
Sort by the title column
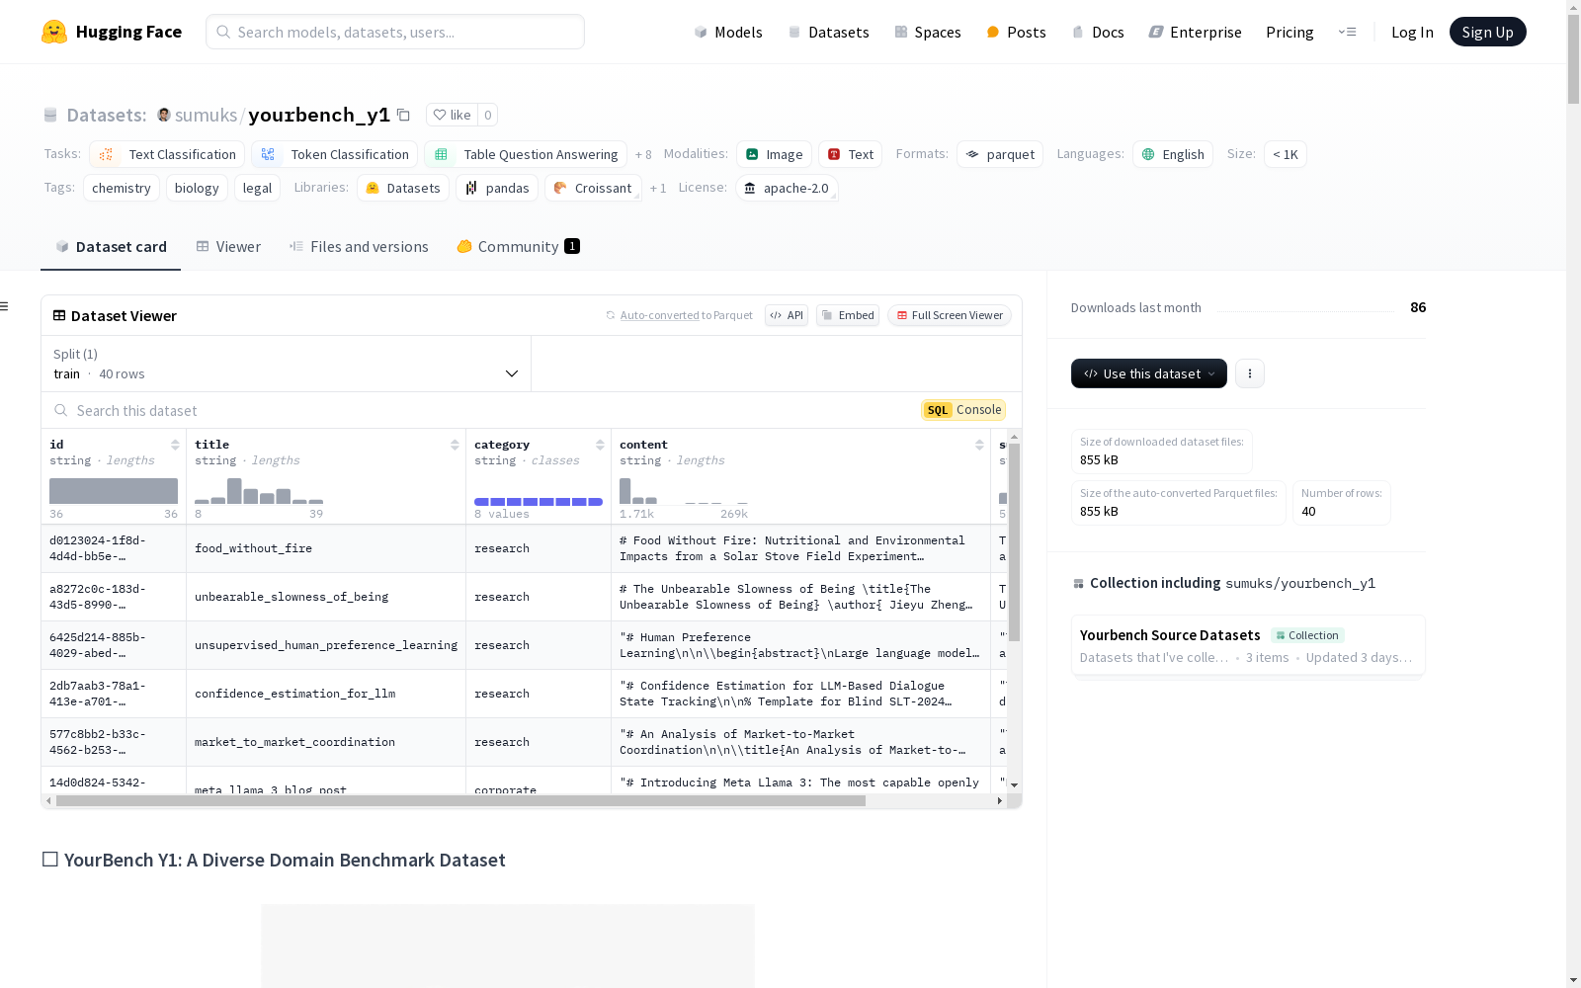[455, 445]
